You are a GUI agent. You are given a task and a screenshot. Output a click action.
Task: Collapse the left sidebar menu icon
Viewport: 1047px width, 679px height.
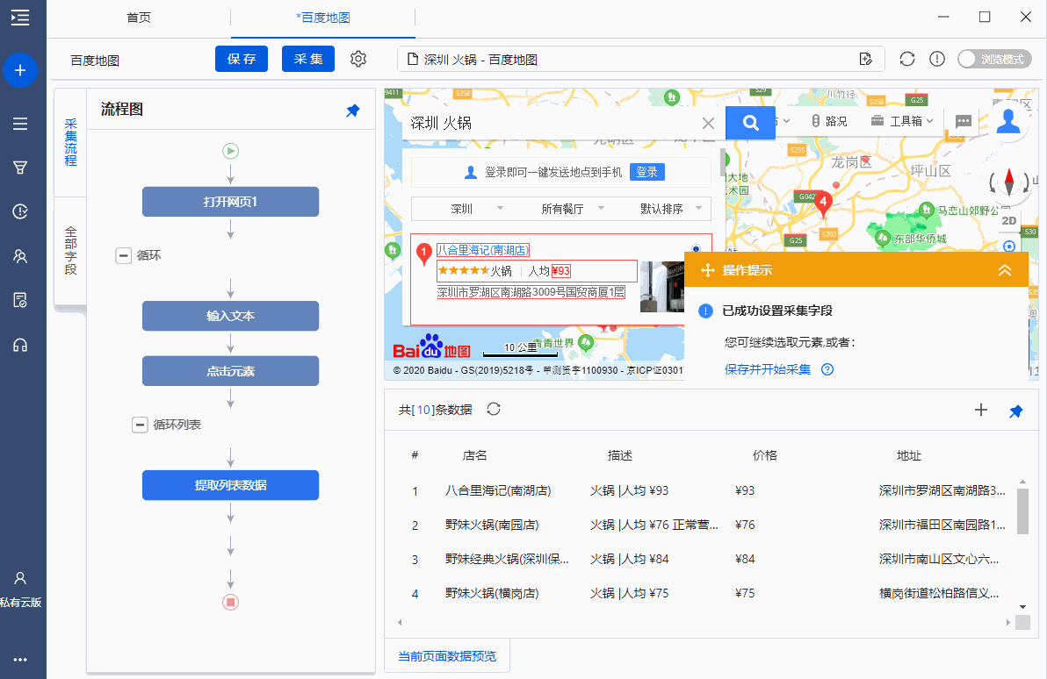coord(20,18)
